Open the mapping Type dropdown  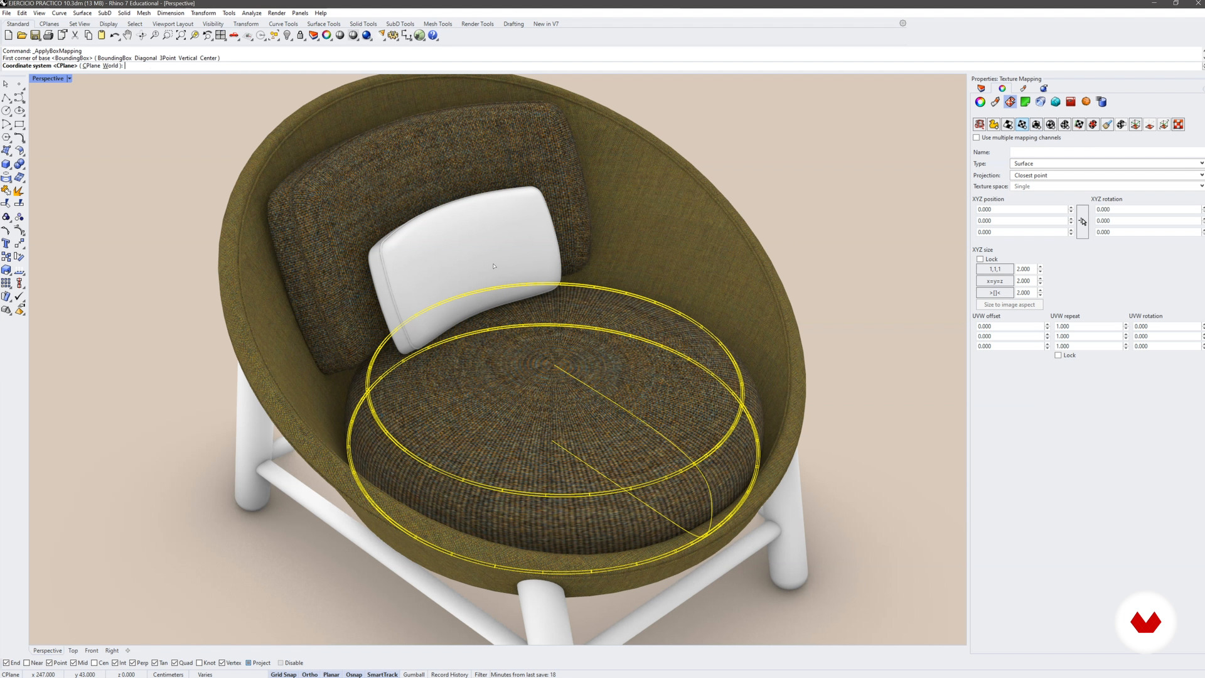point(1106,163)
